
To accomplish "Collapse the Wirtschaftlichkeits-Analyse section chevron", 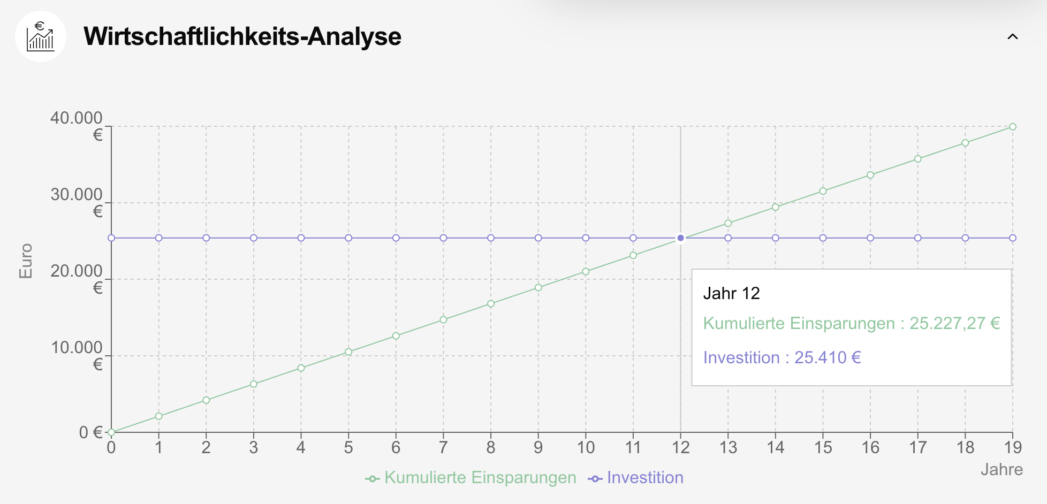I will pos(1012,37).
